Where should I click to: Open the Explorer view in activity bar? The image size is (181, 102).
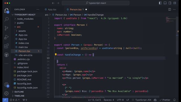pos(7,11)
